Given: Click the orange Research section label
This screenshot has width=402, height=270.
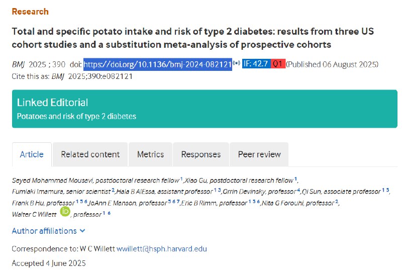Looking at the screenshot, I should 30,11.
